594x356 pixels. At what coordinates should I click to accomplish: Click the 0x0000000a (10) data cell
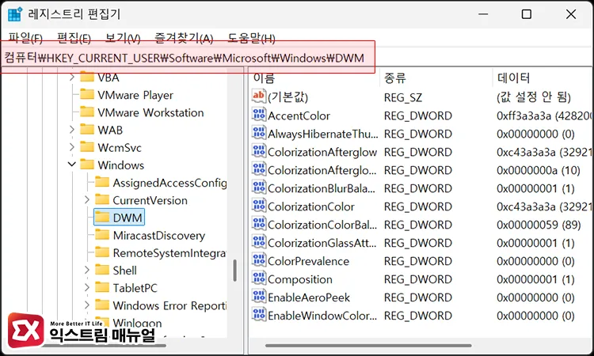coord(539,170)
